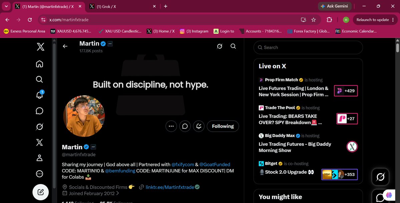This screenshot has height=203, width=400.
Task: Click Ask Gemini button
Action: 334,6
